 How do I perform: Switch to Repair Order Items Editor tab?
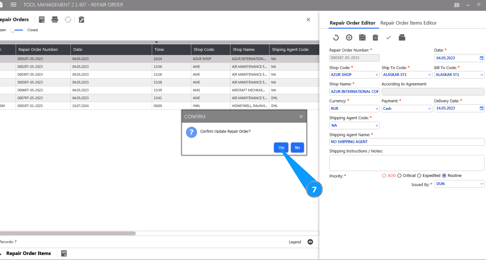tap(408, 23)
